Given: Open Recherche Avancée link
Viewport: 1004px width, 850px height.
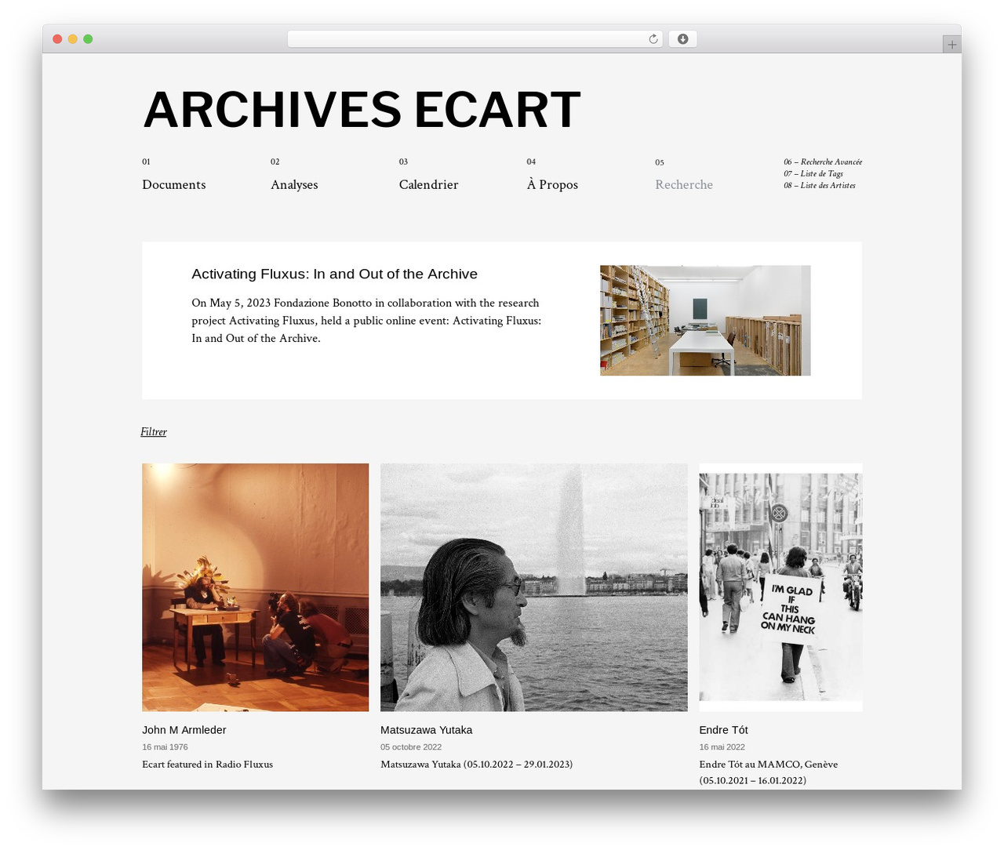Looking at the screenshot, I should [x=823, y=162].
